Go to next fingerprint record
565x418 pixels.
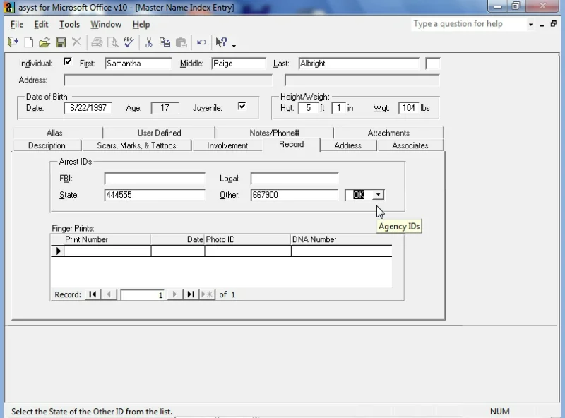pyautogui.click(x=174, y=294)
